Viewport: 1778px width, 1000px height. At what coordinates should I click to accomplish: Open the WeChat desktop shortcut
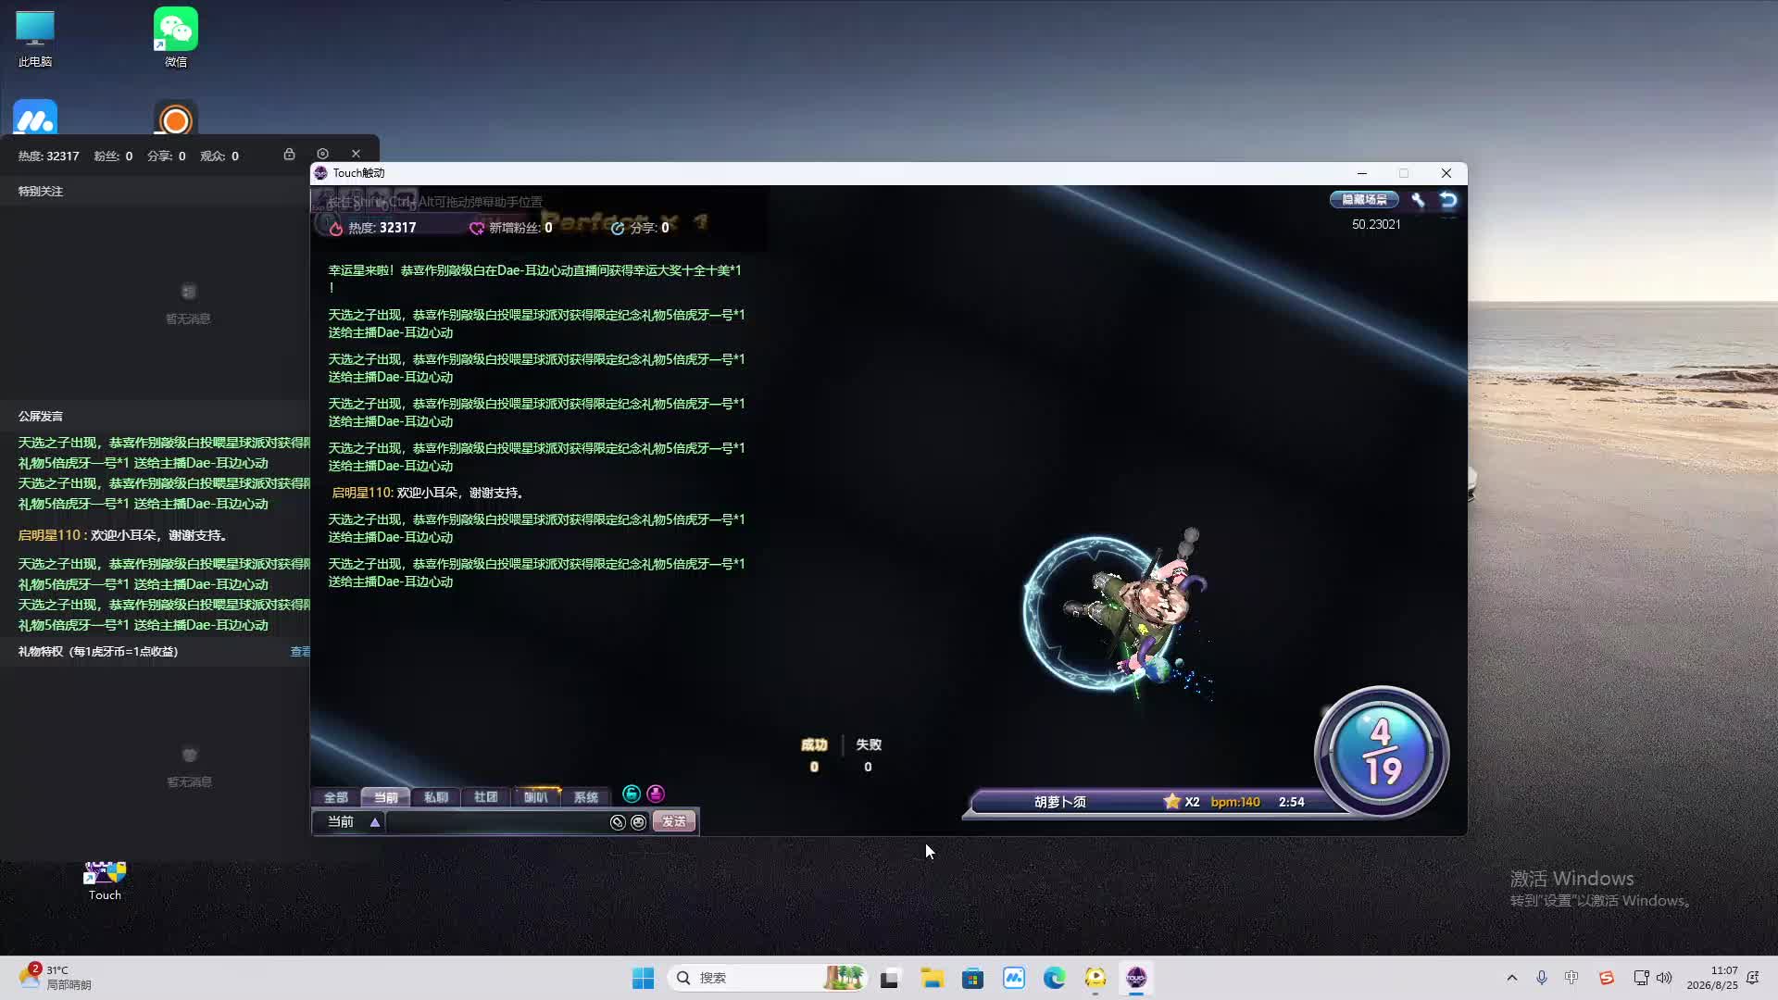[x=176, y=37]
